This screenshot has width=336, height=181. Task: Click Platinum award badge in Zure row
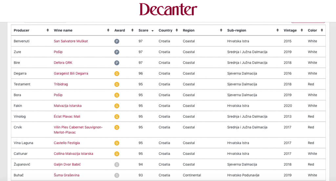pos(117,52)
